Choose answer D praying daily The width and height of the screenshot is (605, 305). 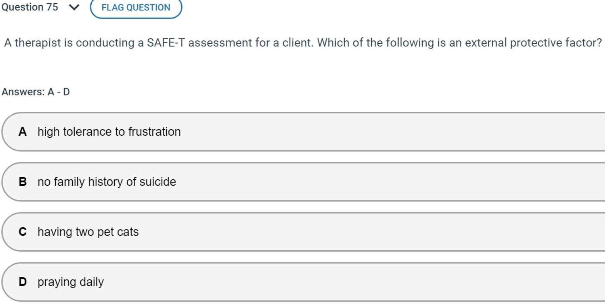coord(303,282)
